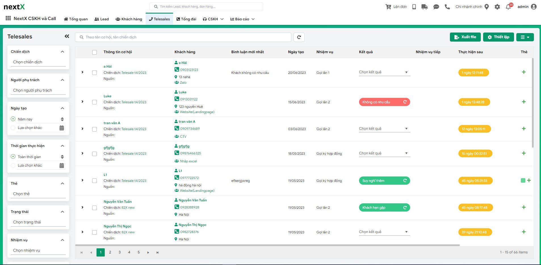
Task: Open the Báo cáo menu
Action: 242,19
